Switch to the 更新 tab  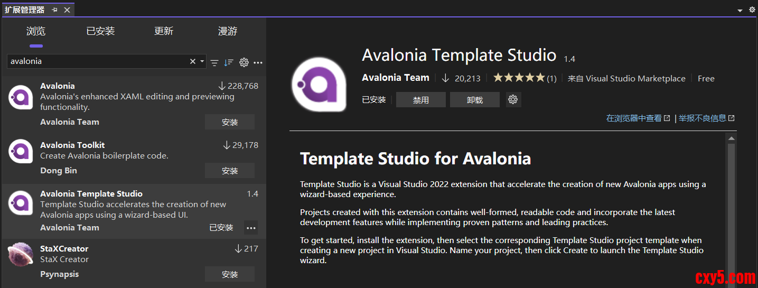click(x=164, y=31)
